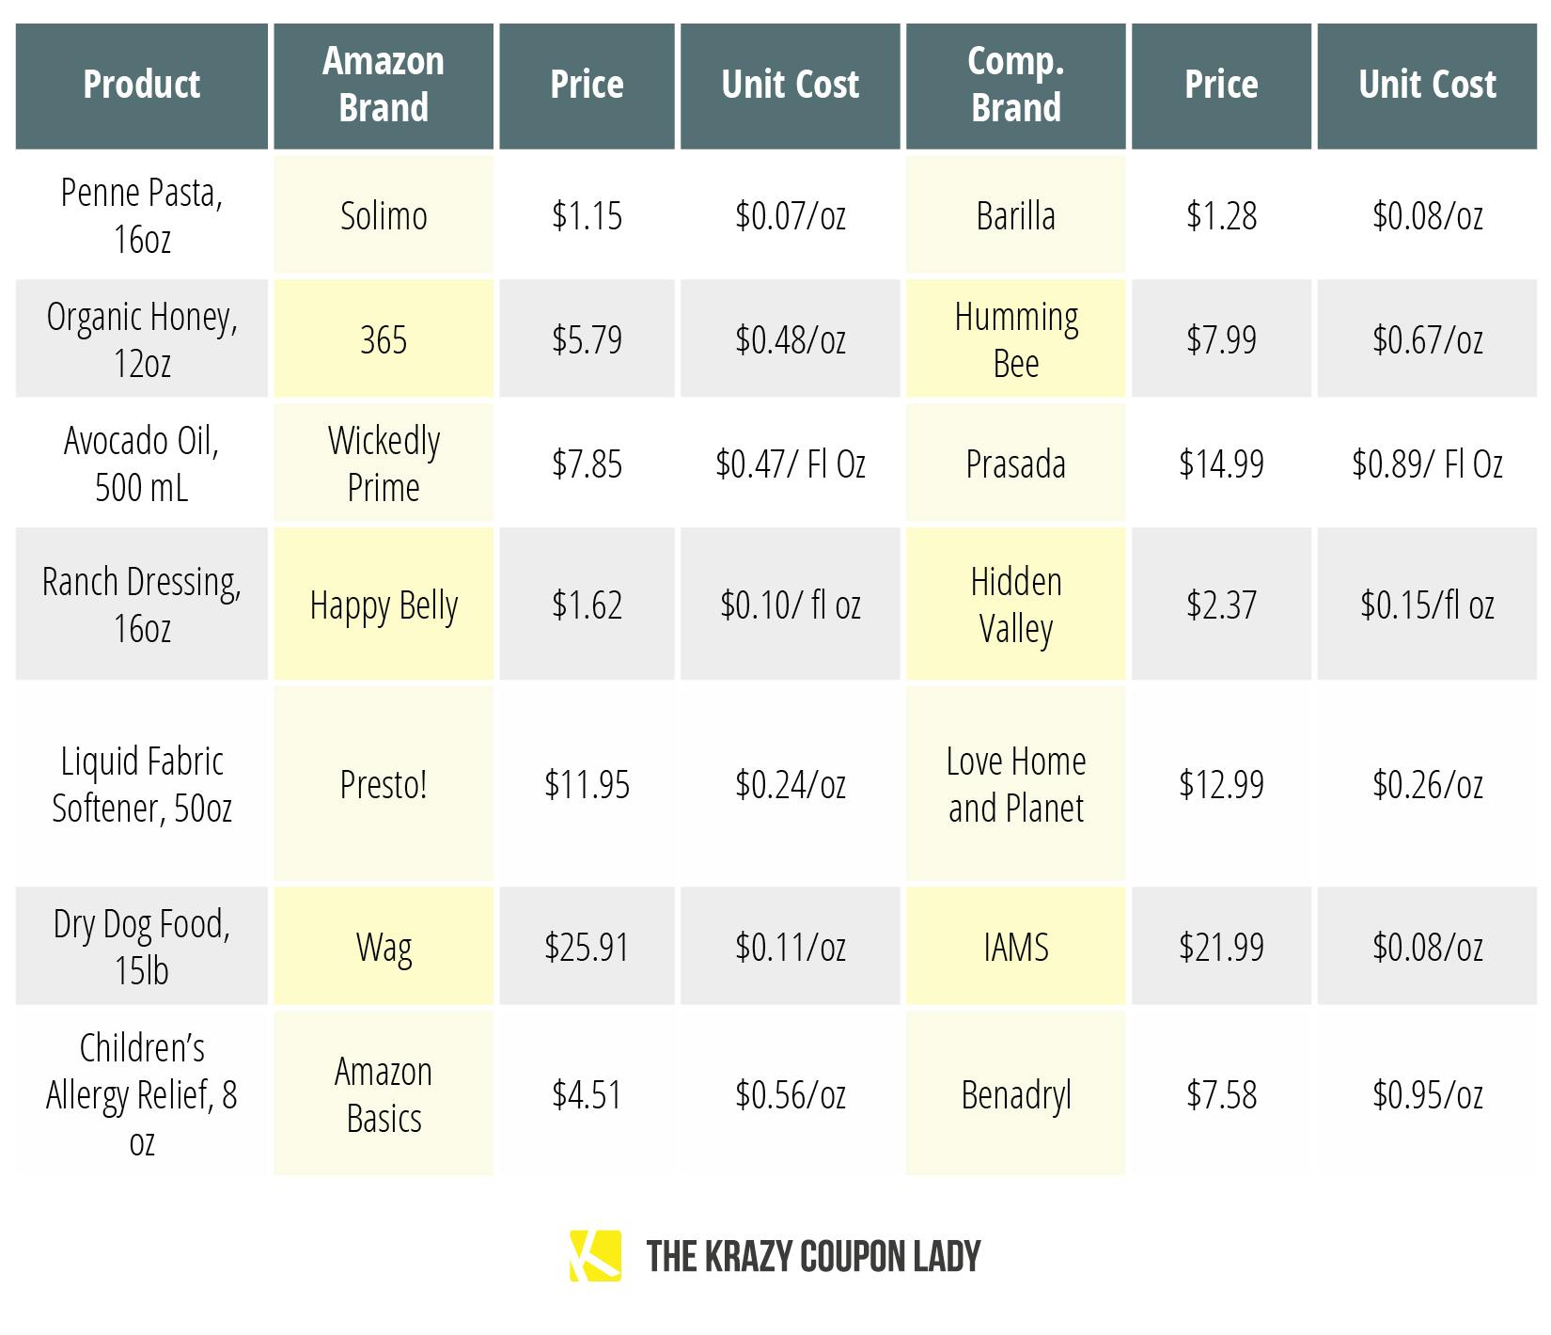Click the $14.99 Prasada price cell
The height and width of the screenshot is (1335, 1551).
(1221, 463)
